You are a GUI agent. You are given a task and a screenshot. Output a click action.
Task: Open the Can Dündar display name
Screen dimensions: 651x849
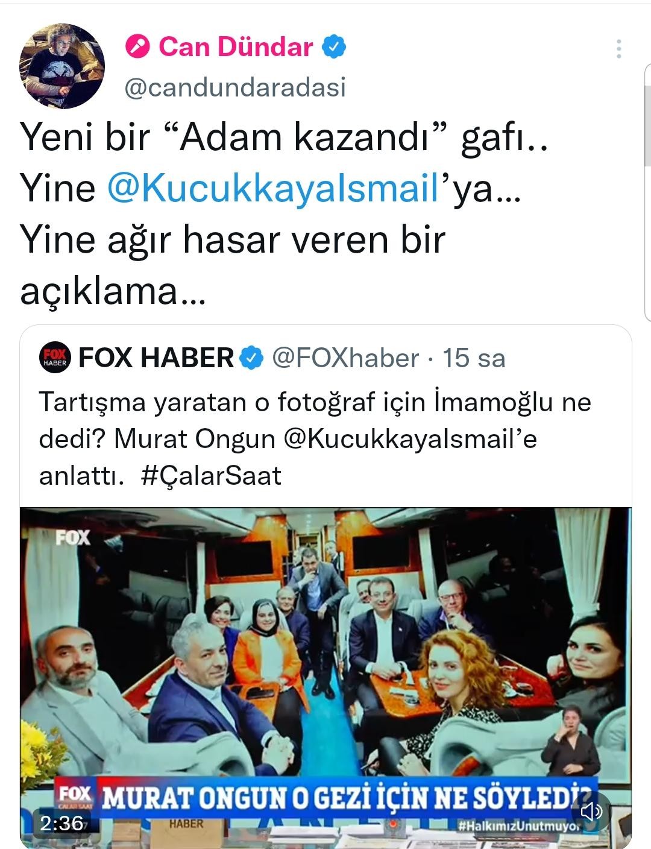pyautogui.click(x=236, y=47)
